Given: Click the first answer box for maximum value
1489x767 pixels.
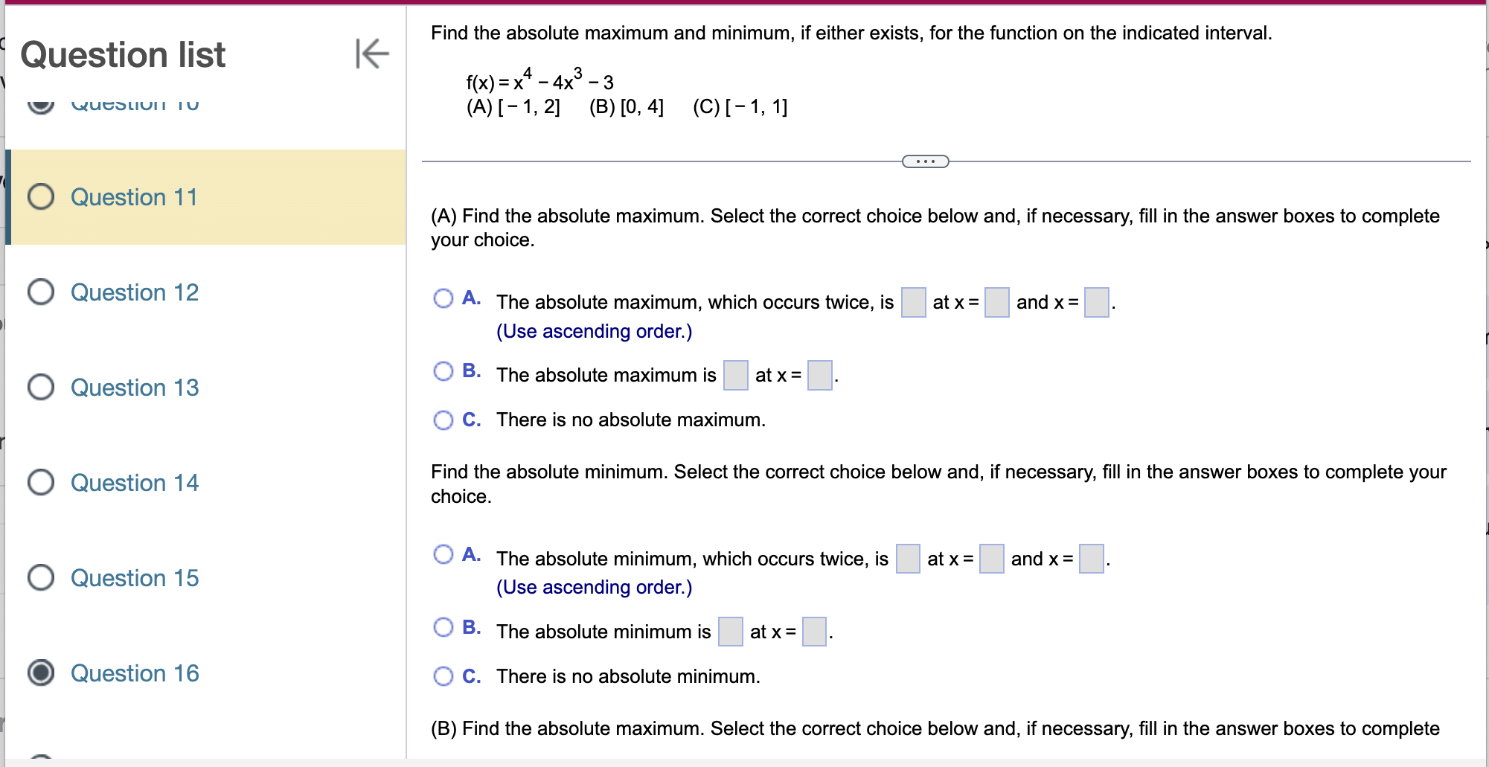Looking at the screenshot, I should coord(914,302).
